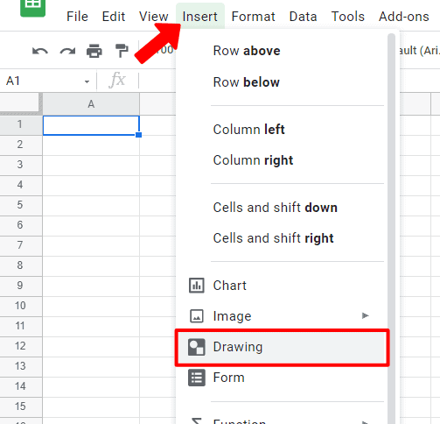The width and height of the screenshot is (440, 424).
Task: Select column A header
Action: point(91,104)
